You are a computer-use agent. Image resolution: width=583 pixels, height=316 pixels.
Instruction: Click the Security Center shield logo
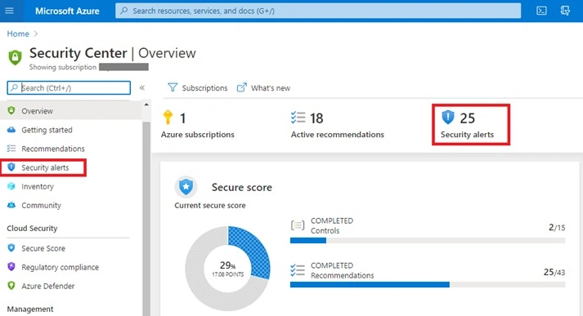click(15, 57)
